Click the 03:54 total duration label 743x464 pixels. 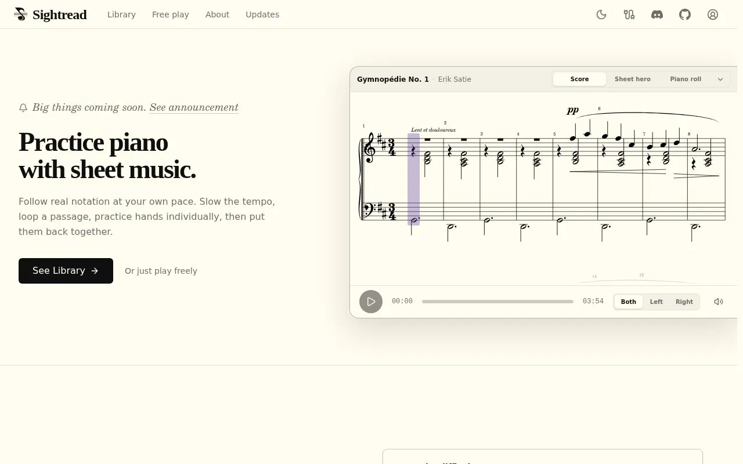pyautogui.click(x=593, y=302)
